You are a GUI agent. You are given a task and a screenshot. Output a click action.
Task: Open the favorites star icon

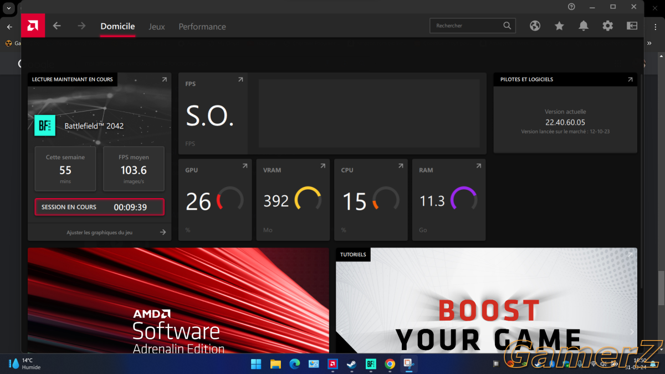pyautogui.click(x=559, y=26)
